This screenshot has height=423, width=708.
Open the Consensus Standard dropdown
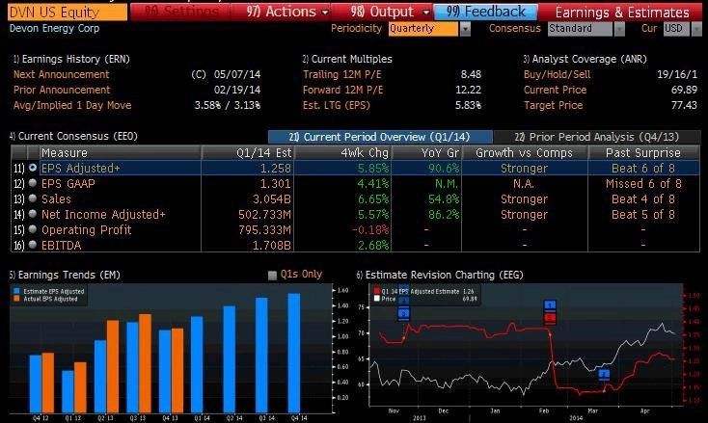point(619,29)
